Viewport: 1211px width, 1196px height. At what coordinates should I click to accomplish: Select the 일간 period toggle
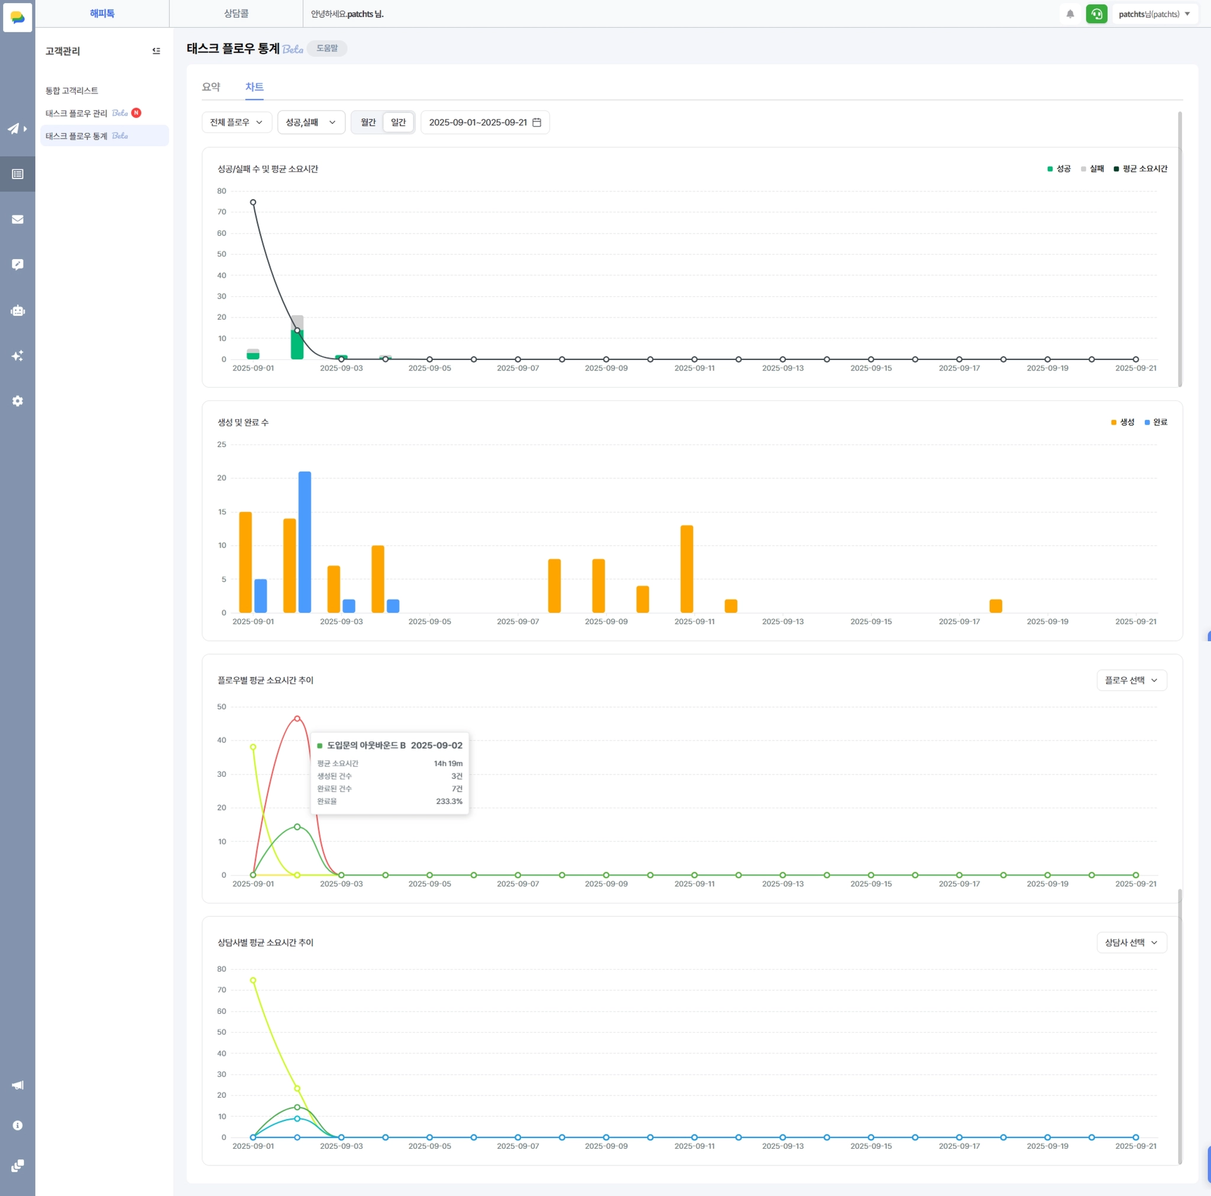[x=398, y=122]
